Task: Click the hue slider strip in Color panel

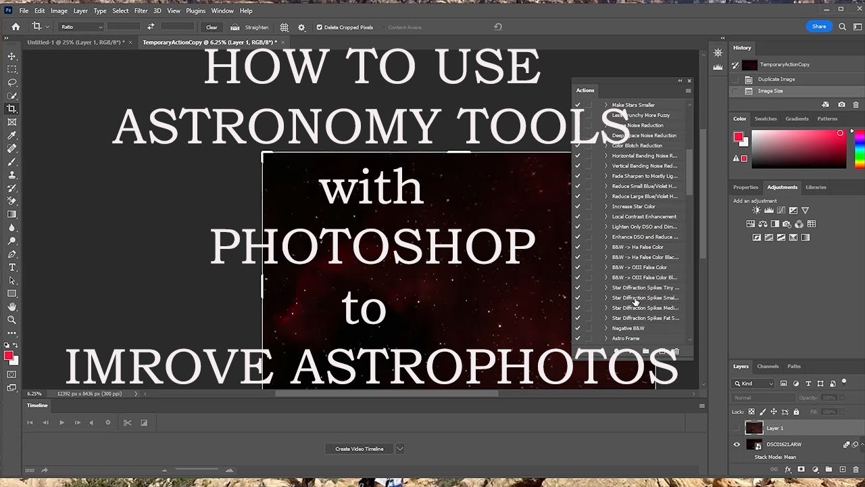Action: pos(858,149)
